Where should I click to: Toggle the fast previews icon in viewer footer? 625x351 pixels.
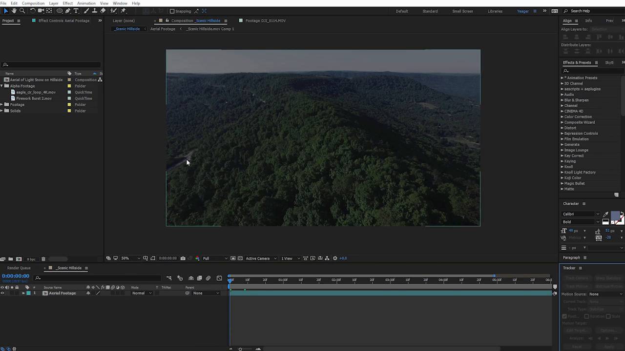point(313,258)
